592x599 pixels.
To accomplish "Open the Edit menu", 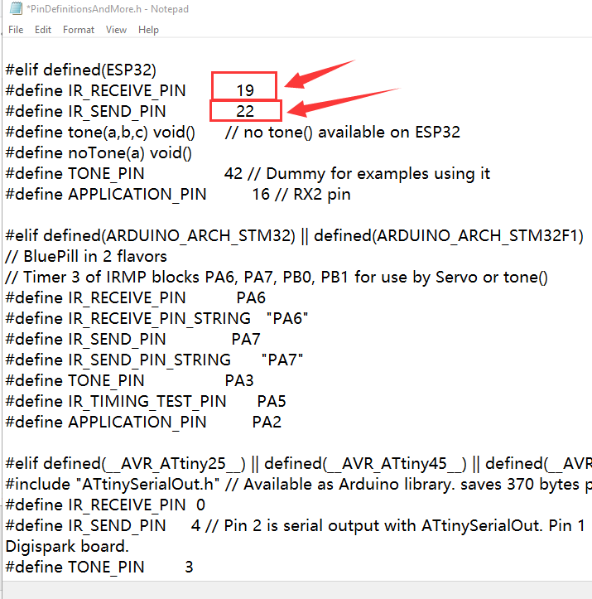I will click(x=43, y=30).
